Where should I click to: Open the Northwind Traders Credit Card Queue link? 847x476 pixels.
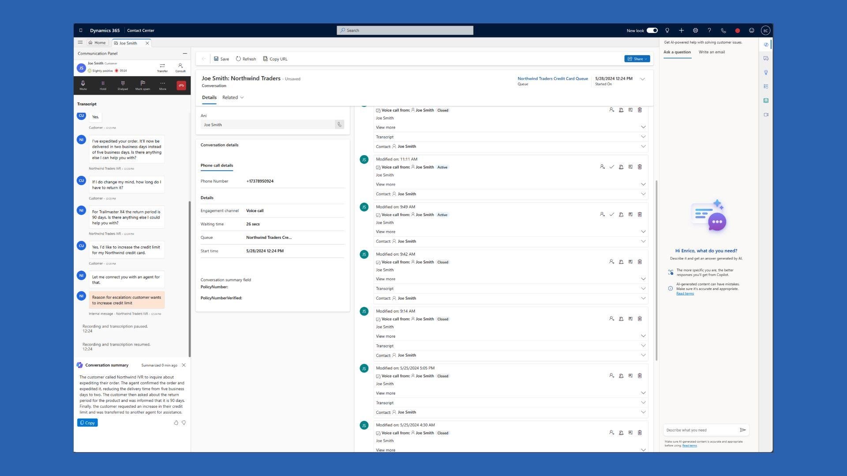click(552, 78)
